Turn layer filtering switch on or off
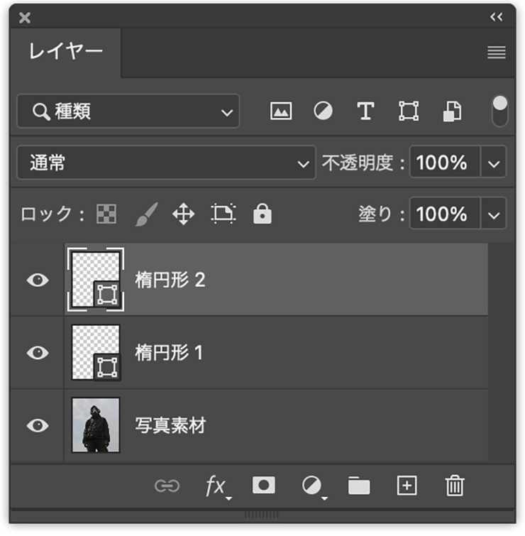 500,111
